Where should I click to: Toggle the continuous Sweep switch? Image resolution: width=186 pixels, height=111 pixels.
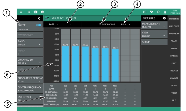(x=38, y=25)
